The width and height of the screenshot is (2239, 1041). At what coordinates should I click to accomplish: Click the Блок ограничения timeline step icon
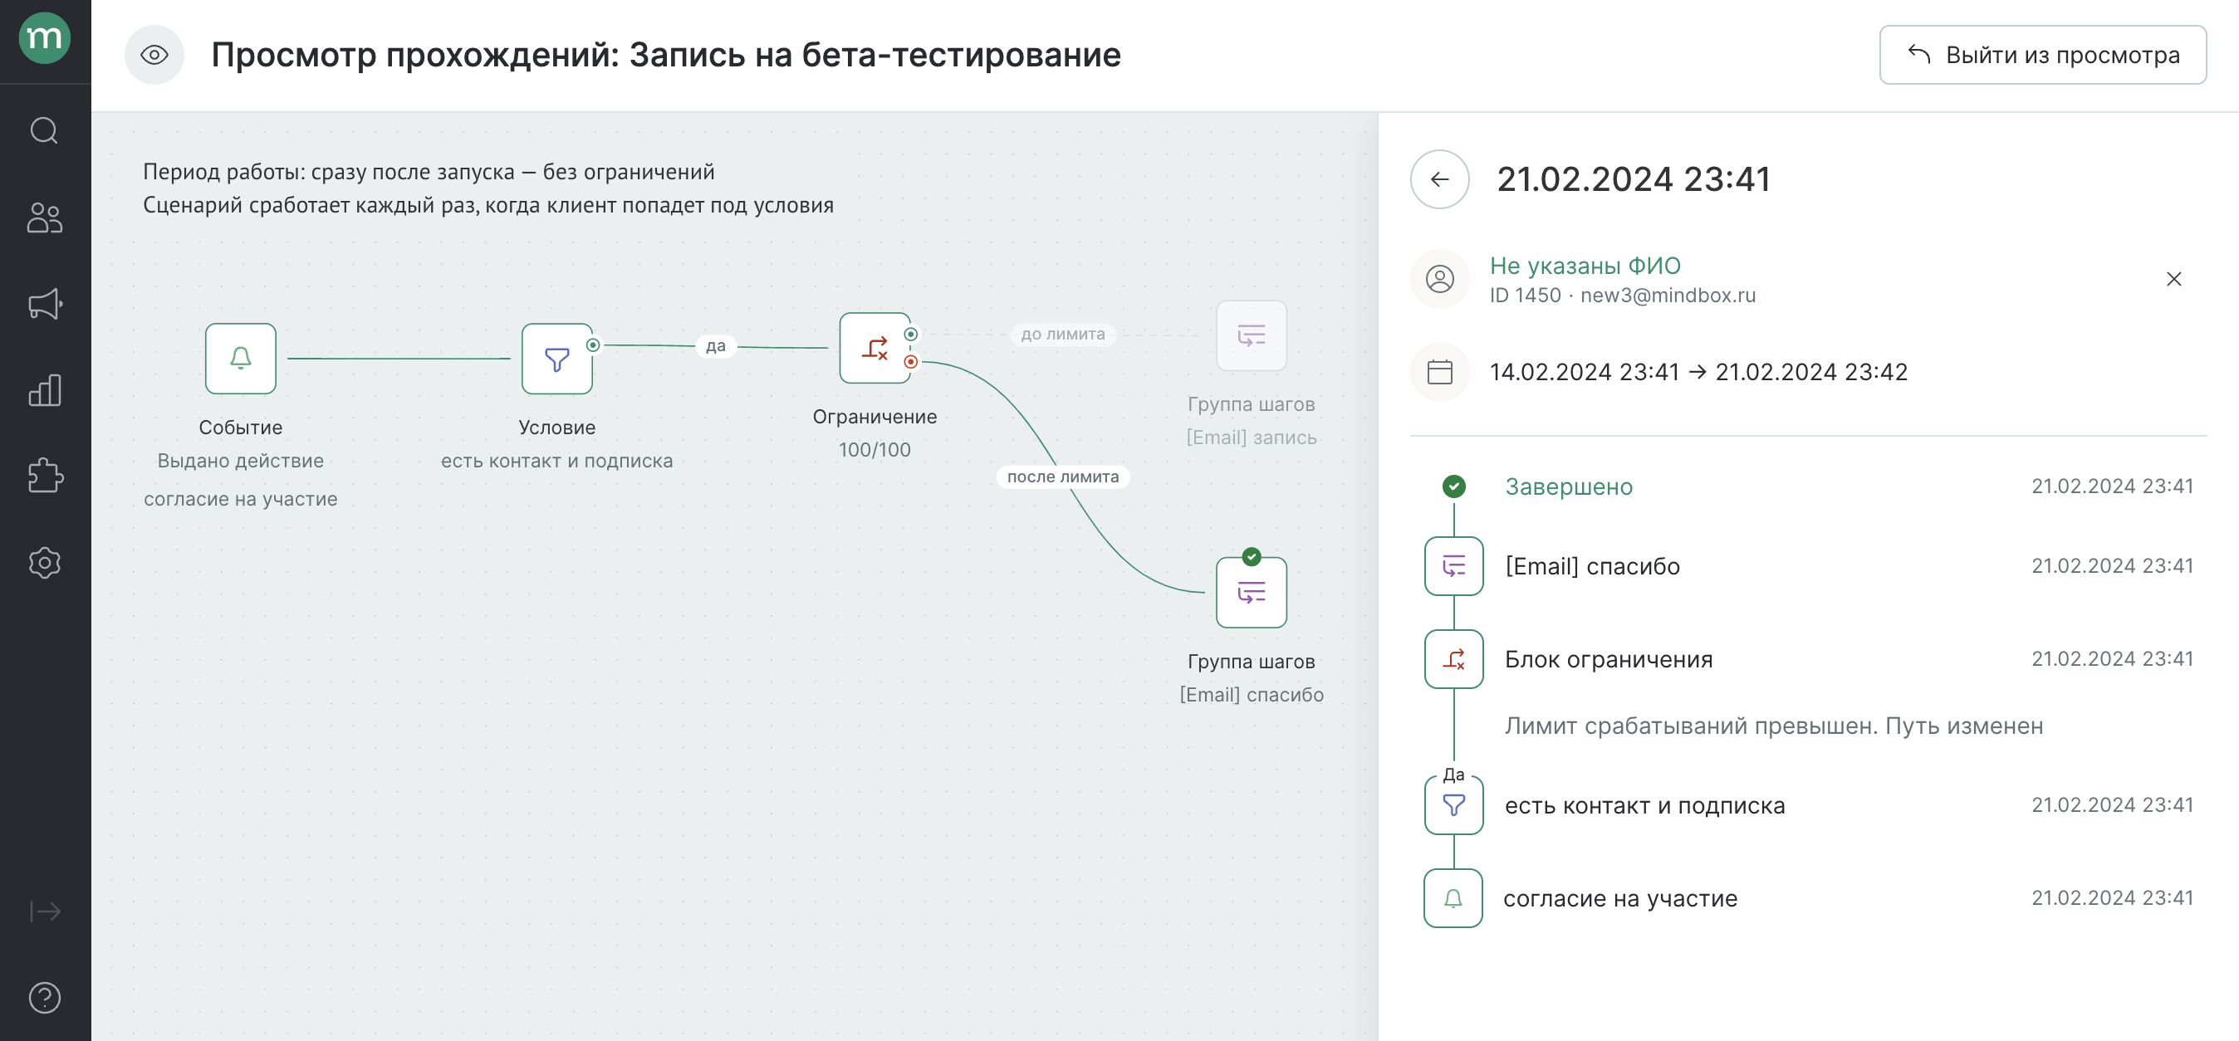click(x=1453, y=659)
